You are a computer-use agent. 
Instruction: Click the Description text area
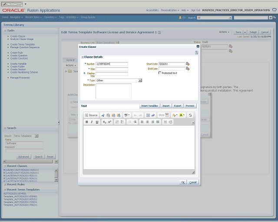[x=113, y=91]
